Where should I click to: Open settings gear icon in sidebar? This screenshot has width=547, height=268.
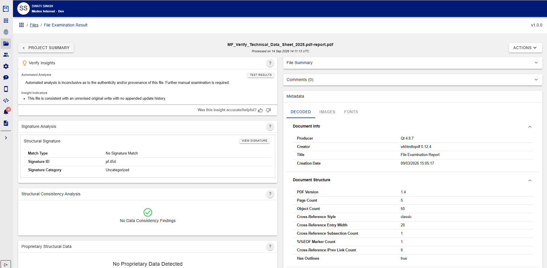6,66
